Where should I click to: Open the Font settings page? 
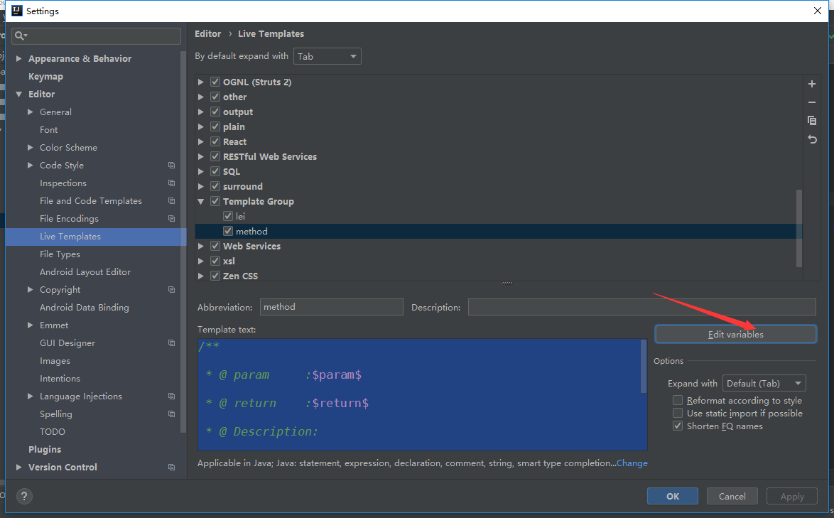[49, 130]
